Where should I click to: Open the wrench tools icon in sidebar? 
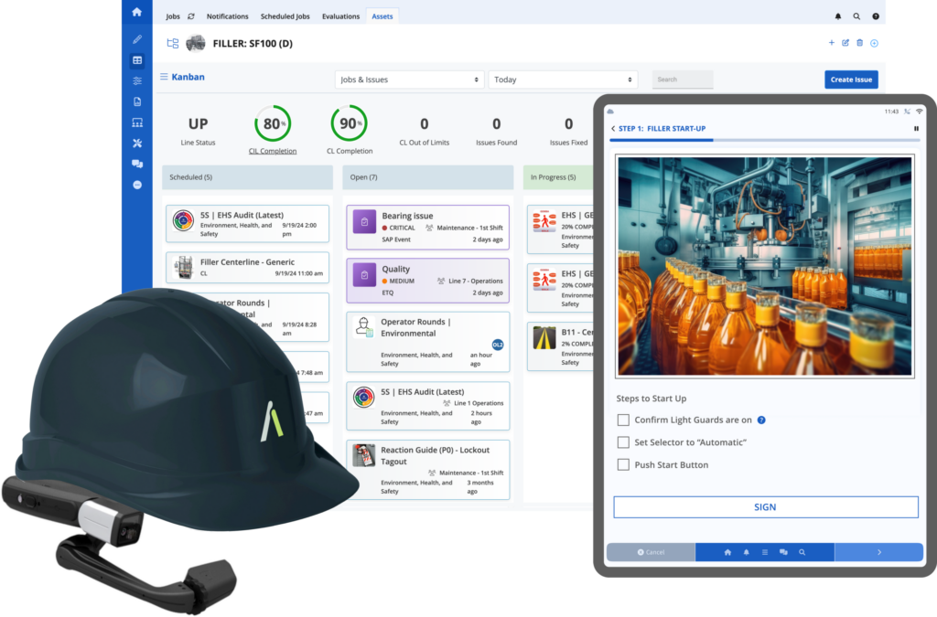[137, 144]
